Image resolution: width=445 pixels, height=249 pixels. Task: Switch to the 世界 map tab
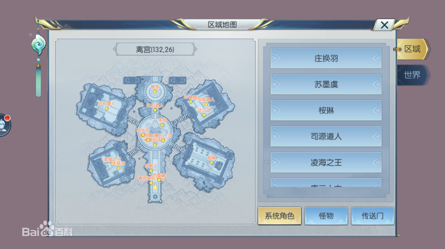pyautogui.click(x=412, y=75)
